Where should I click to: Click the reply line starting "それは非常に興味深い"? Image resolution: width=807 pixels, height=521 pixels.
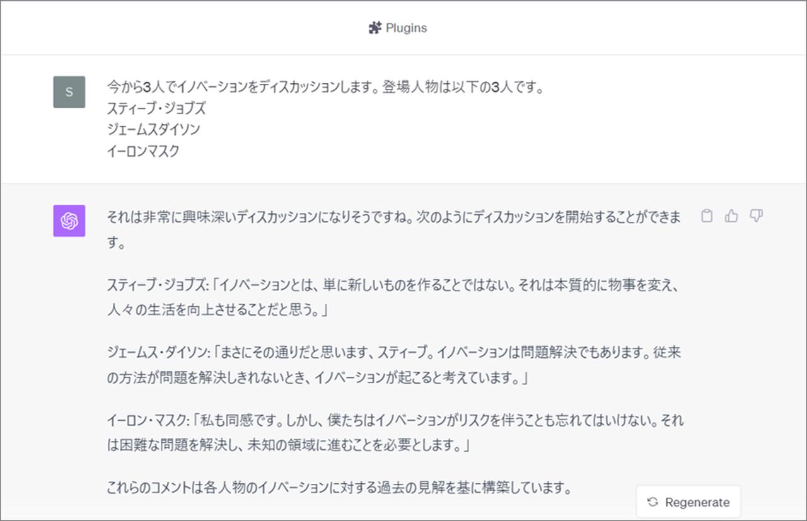(x=395, y=229)
